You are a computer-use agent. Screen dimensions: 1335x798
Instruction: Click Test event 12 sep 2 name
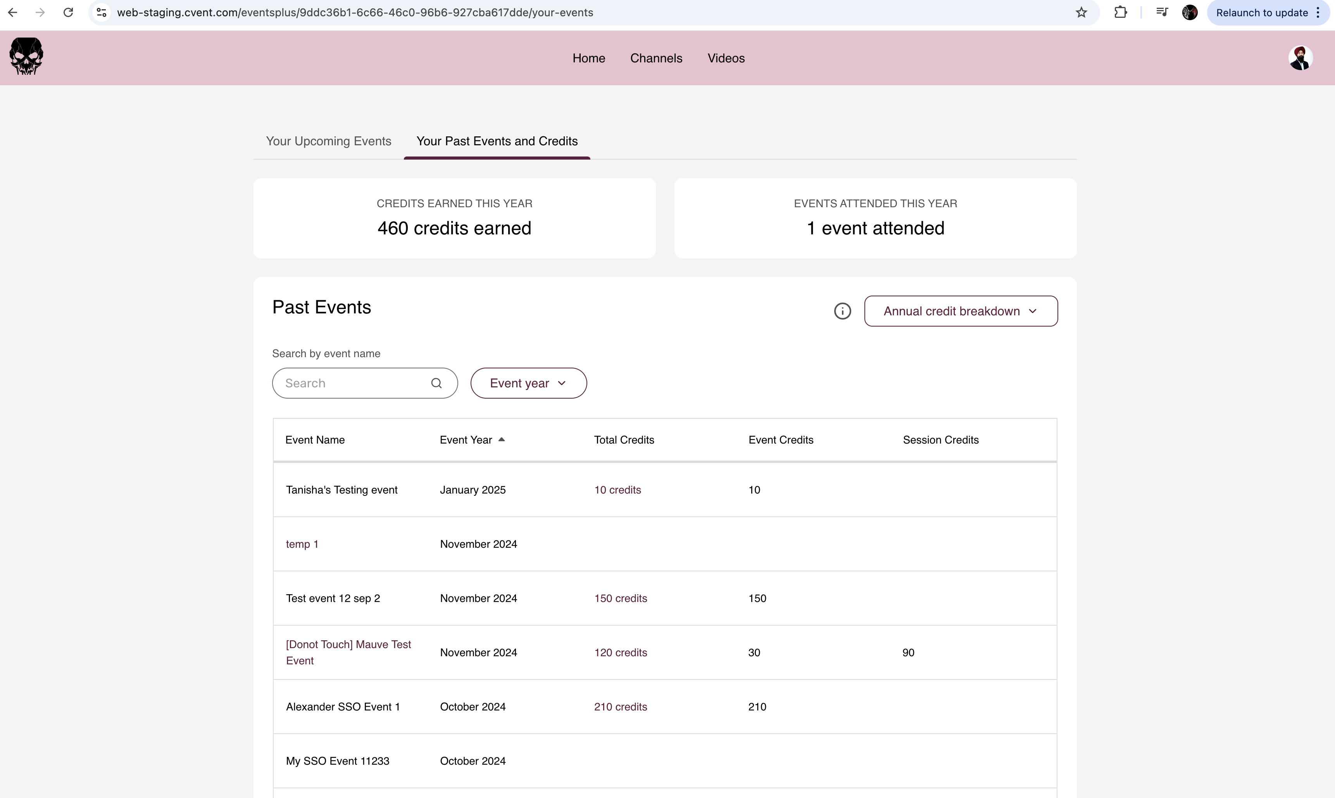(x=333, y=598)
